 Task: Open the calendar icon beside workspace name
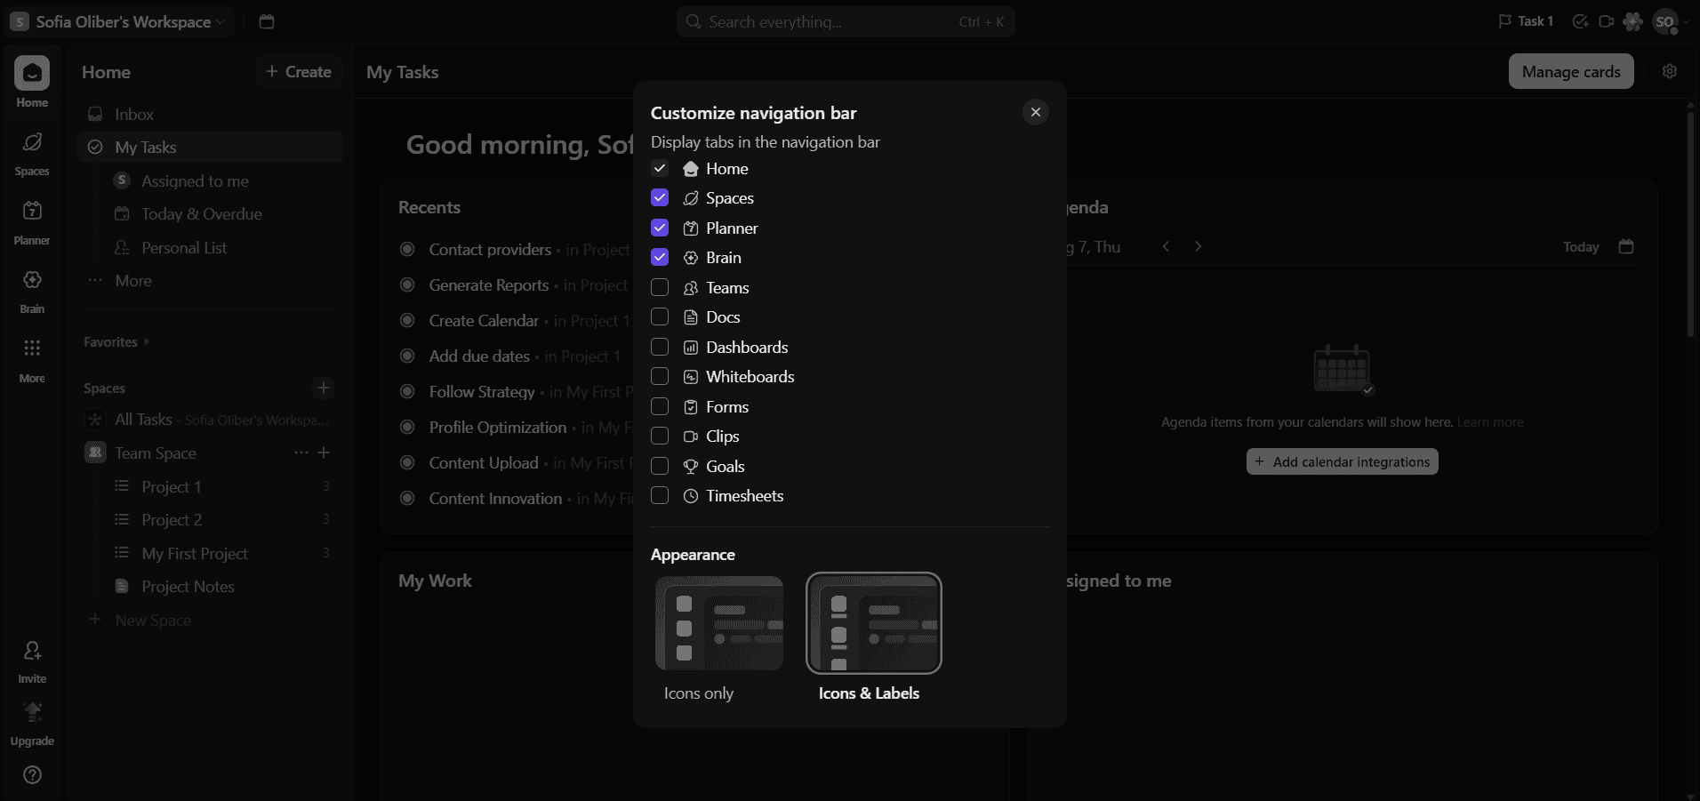[x=266, y=21]
